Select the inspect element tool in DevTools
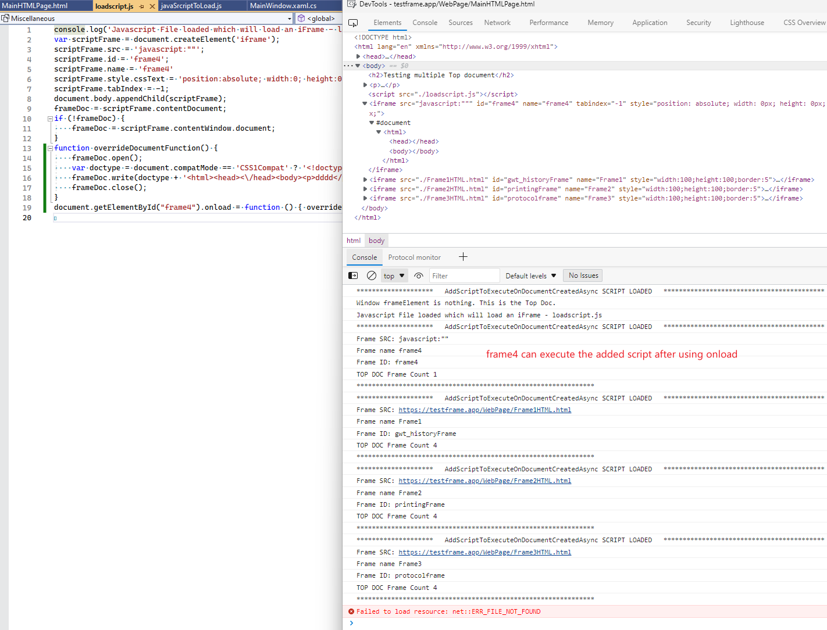 pos(354,23)
